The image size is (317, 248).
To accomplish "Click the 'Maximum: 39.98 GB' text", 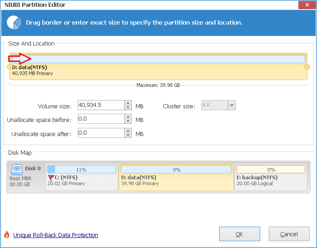I will [158, 85].
